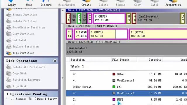Select C: partition block on Disk 2
187x105 pixels.
coord(70,34)
